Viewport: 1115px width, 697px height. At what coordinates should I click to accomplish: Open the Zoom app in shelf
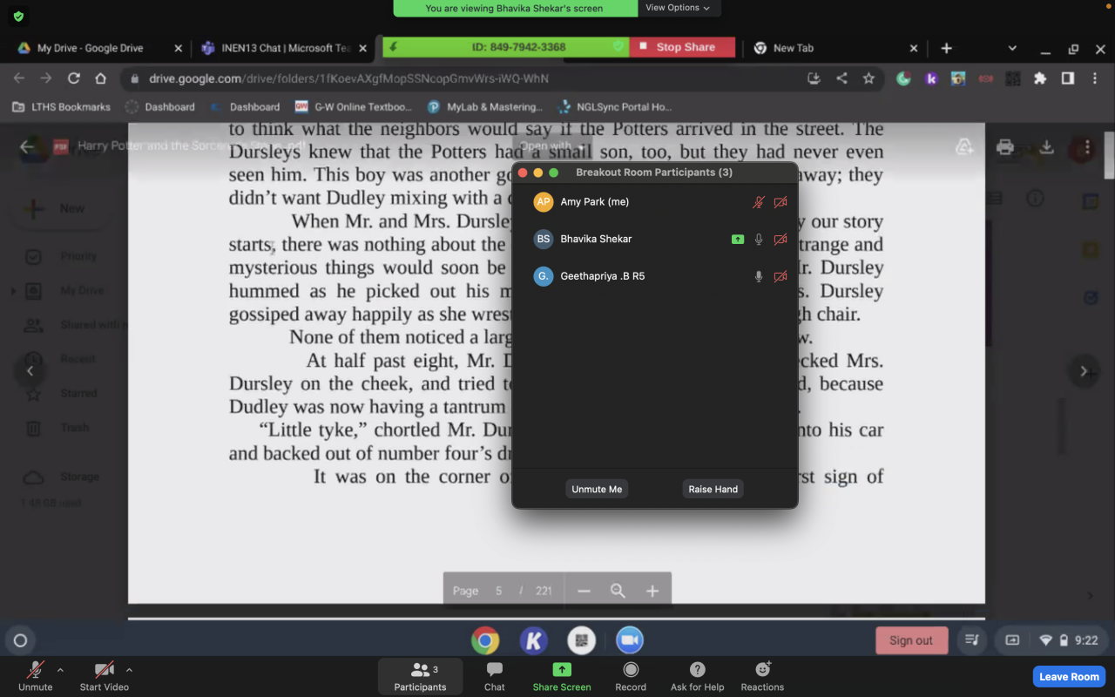coord(629,640)
